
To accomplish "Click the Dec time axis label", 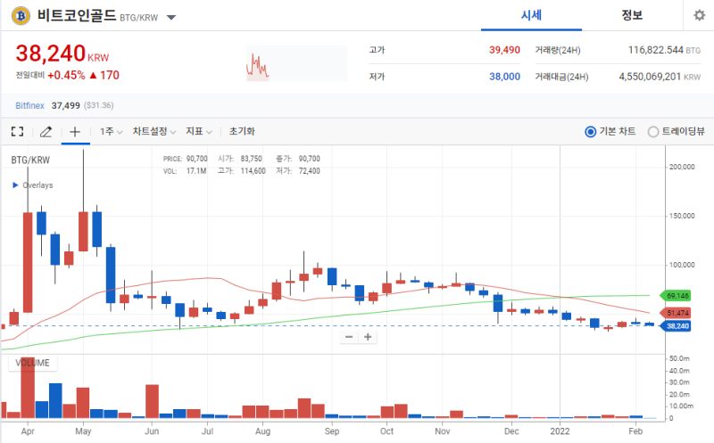I will point(511,431).
